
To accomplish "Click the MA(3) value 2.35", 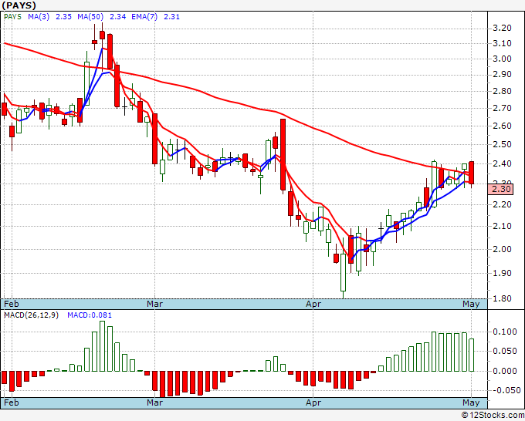I will 63,16.
